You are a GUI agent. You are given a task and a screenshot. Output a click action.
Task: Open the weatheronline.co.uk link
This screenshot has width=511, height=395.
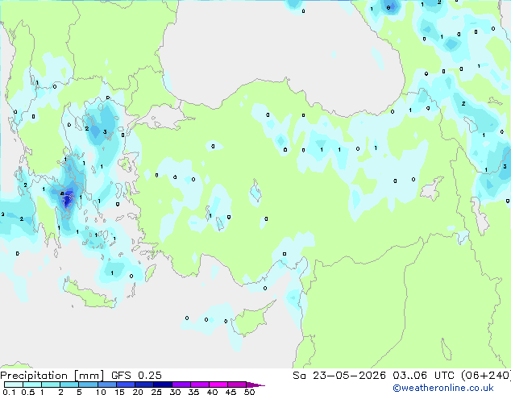pos(443,388)
